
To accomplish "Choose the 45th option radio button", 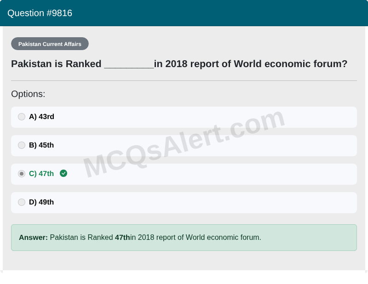I will click(22, 145).
